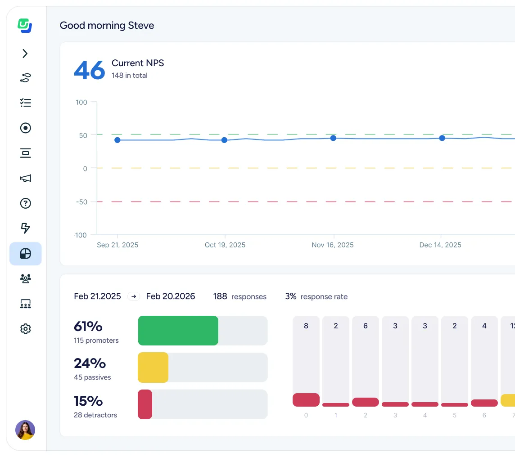Click score 6 bar with 4 responses
Viewport: 515px width, 457px height.
[x=484, y=361]
